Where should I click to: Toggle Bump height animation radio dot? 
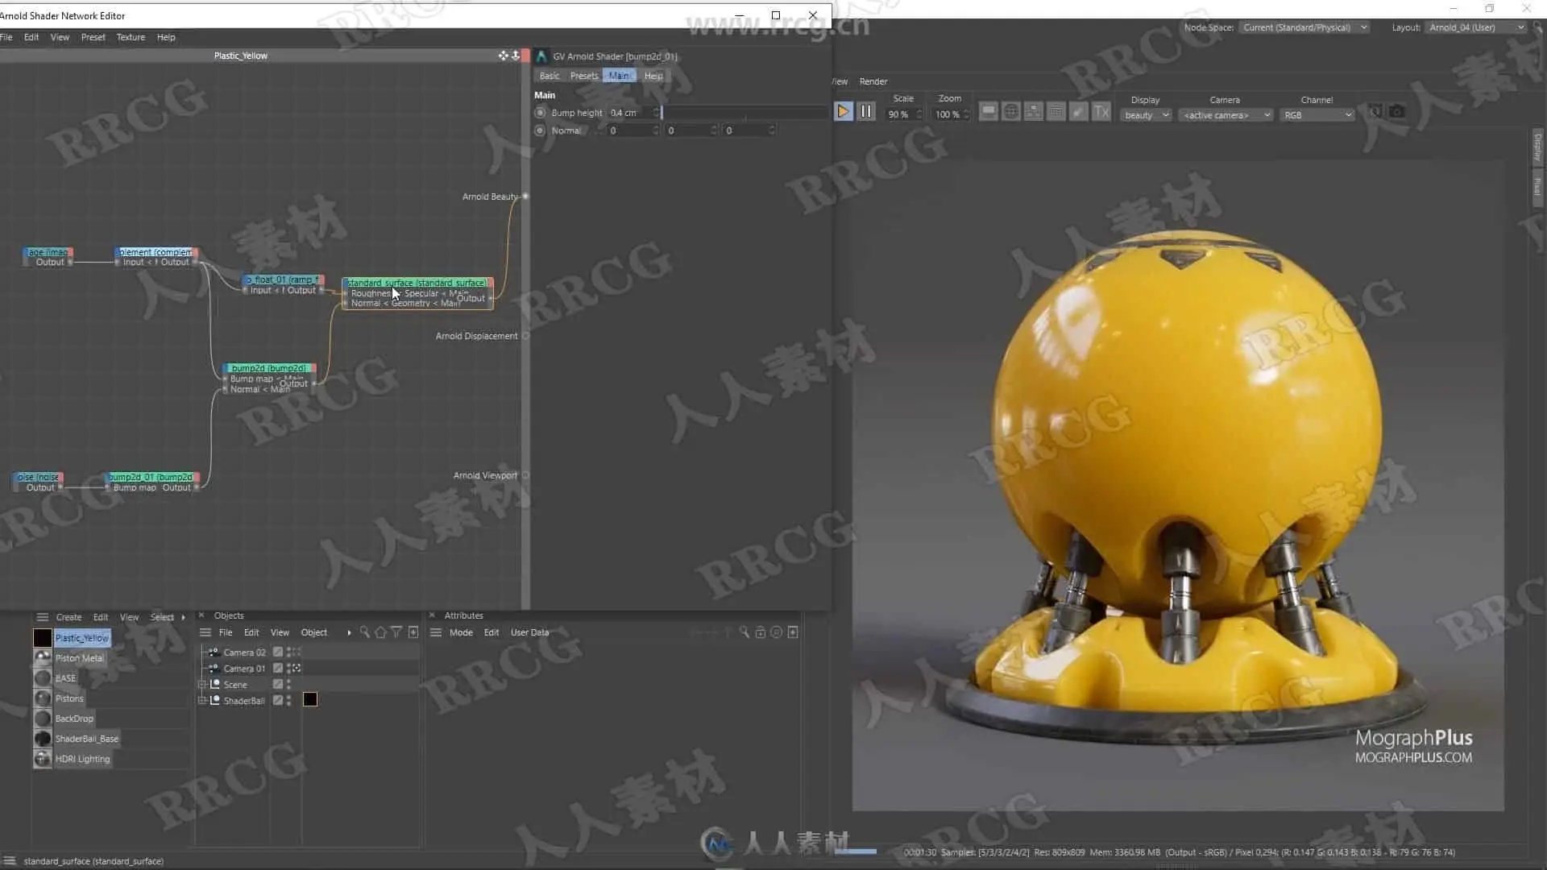click(x=540, y=113)
